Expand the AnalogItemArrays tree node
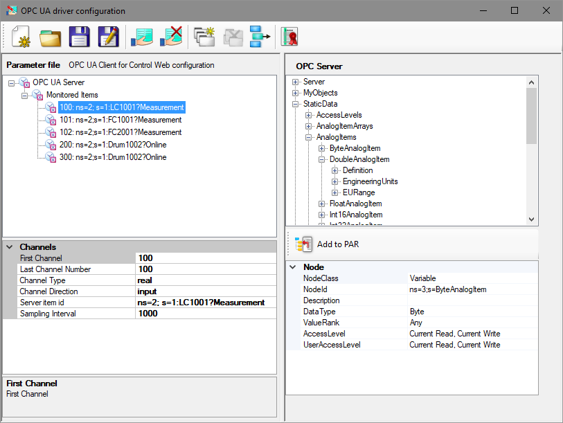The width and height of the screenshot is (563, 423). click(x=308, y=127)
